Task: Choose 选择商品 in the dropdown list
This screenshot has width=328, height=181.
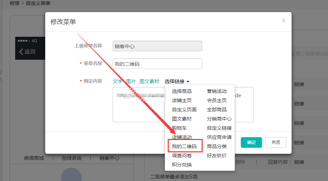Action: pos(182,91)
